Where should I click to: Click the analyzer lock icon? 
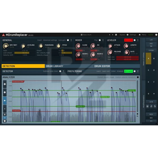(x=137, y=113)
